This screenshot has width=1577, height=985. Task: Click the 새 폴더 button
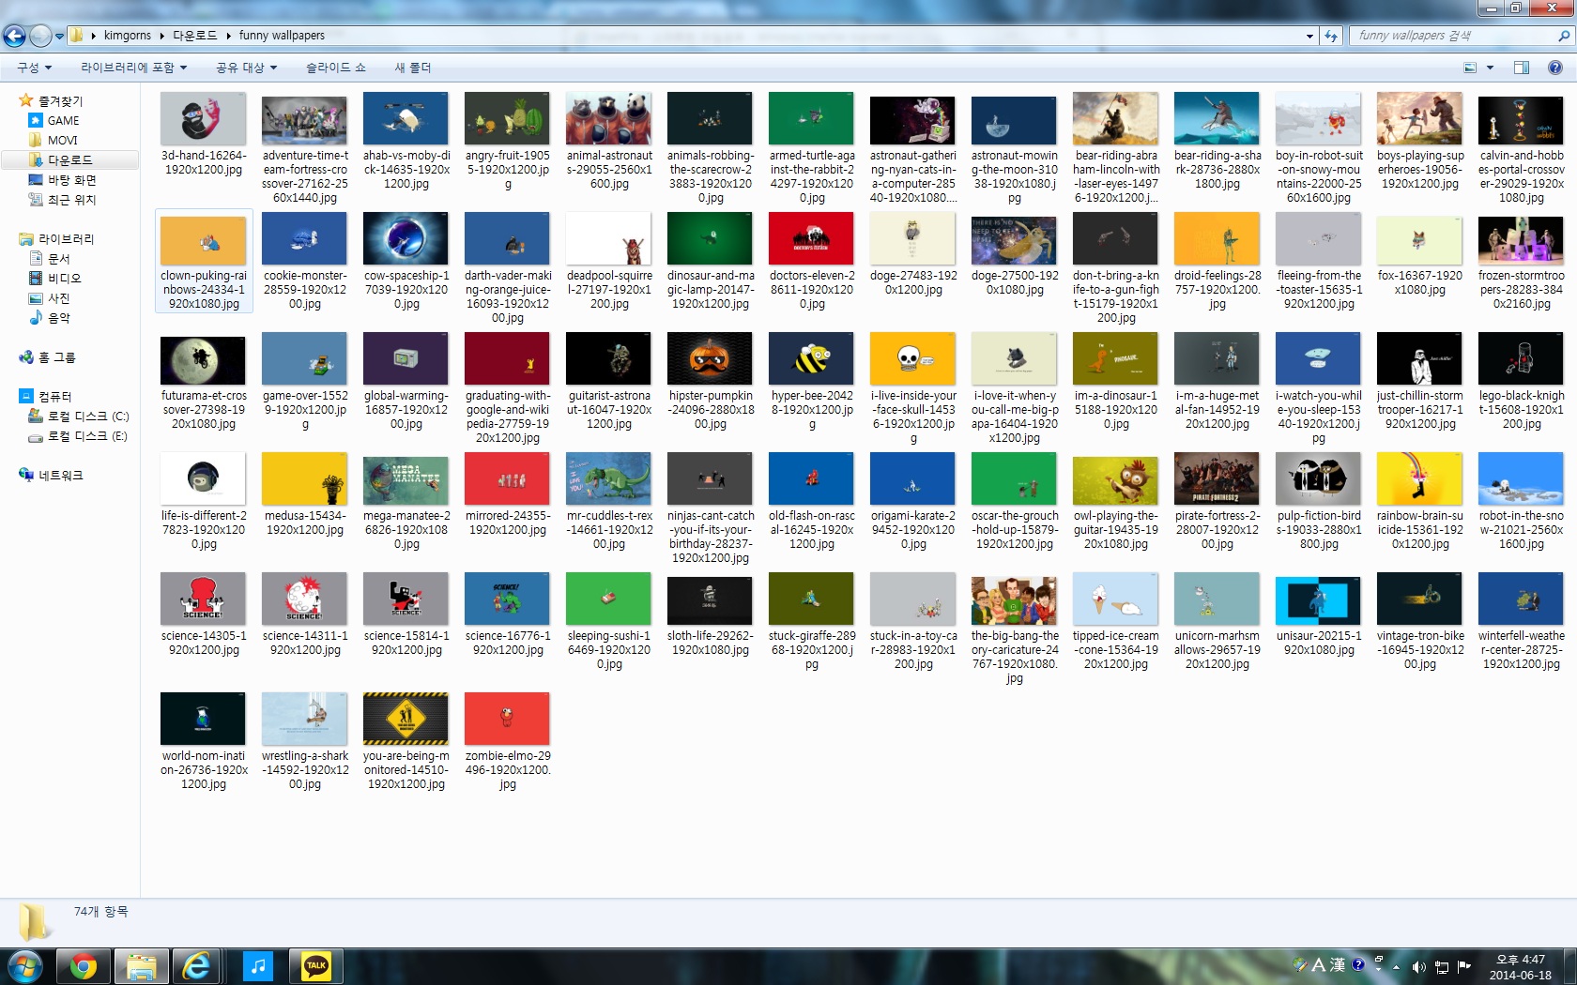pos(412,68)
